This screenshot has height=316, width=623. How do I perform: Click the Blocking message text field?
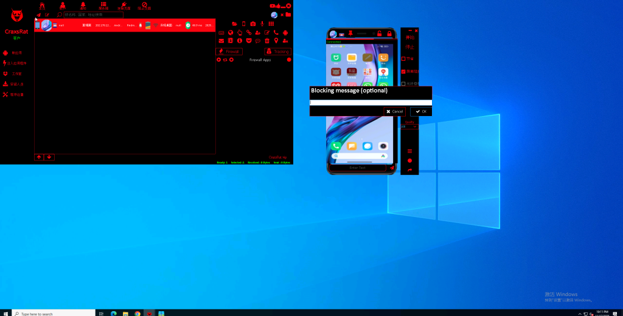[371, 103]
